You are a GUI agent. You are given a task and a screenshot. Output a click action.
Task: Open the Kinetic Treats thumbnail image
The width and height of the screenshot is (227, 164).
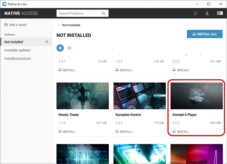coord(83,96)
